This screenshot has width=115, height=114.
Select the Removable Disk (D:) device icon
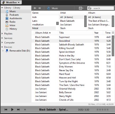pos(7,51)
